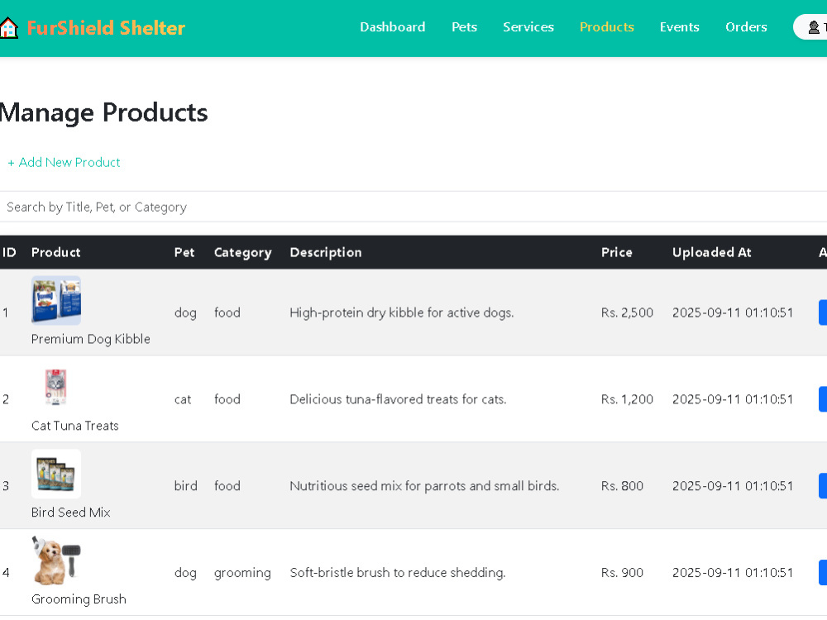Click the blue action button for Premium Dog Kibble
The height and width of the screenshot is (620, 827).
click(x=823, y=312)
